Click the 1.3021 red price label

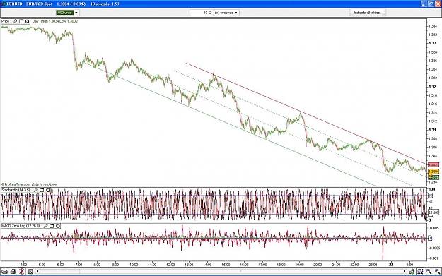tap(434, 165)
